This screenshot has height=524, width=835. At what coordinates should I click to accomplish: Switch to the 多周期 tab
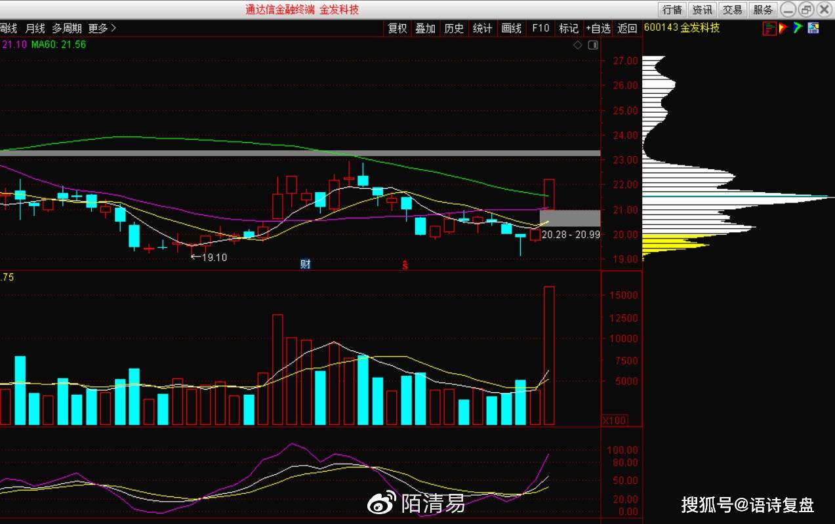tap(68, 28)
